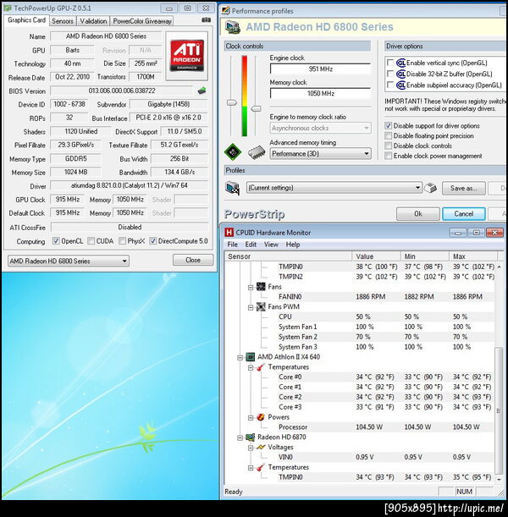Check Enable subpixel accuracy (OpenGL)
The height and width of the screenshot is (517, 508).
(x=390, y=85)
